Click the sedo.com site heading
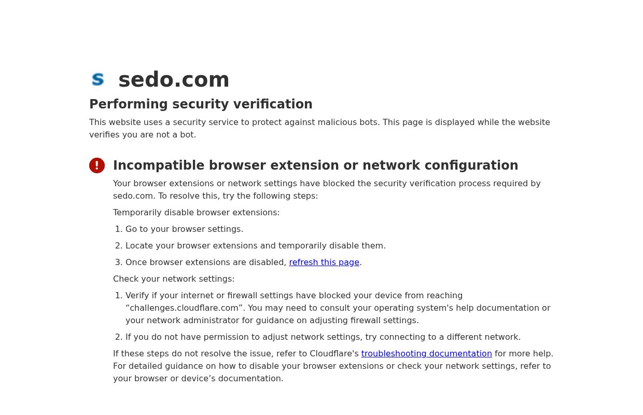The width and height of the screenshot is (643, 415). pyautogui.click(x=174, y=80)
